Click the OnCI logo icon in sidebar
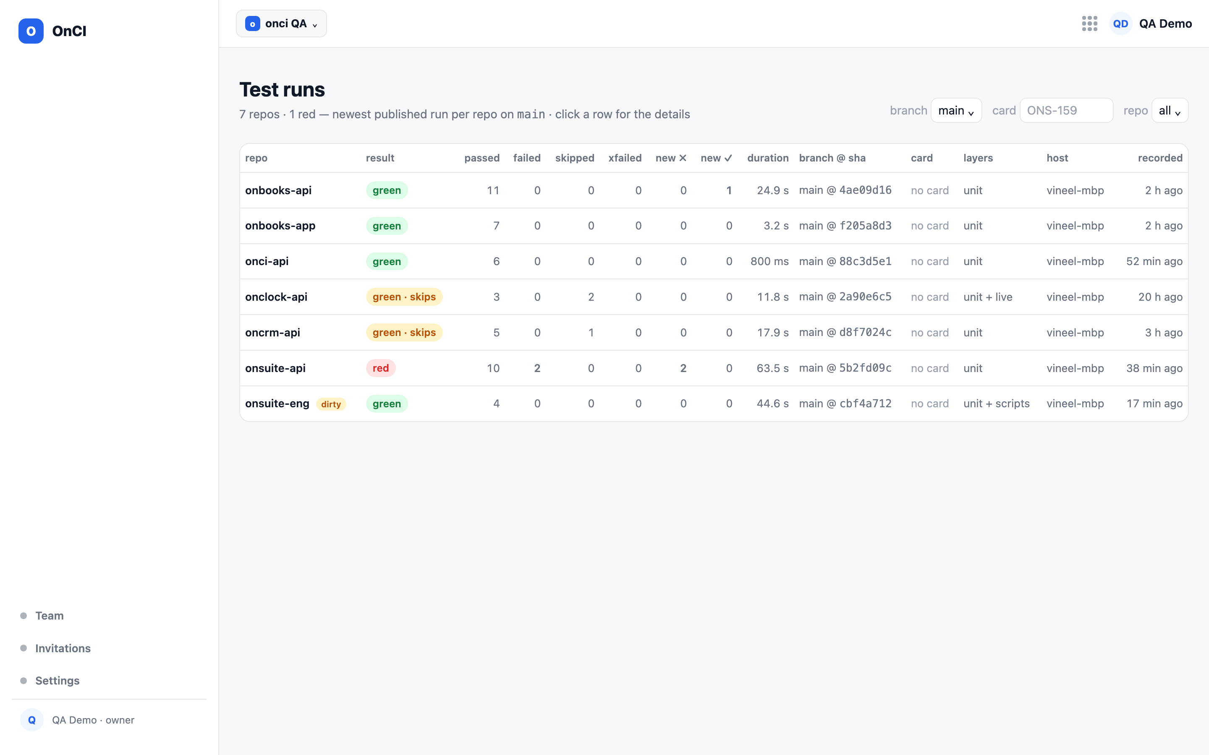The width and height of the screenshot is (1209, 755). pos(31,31)
